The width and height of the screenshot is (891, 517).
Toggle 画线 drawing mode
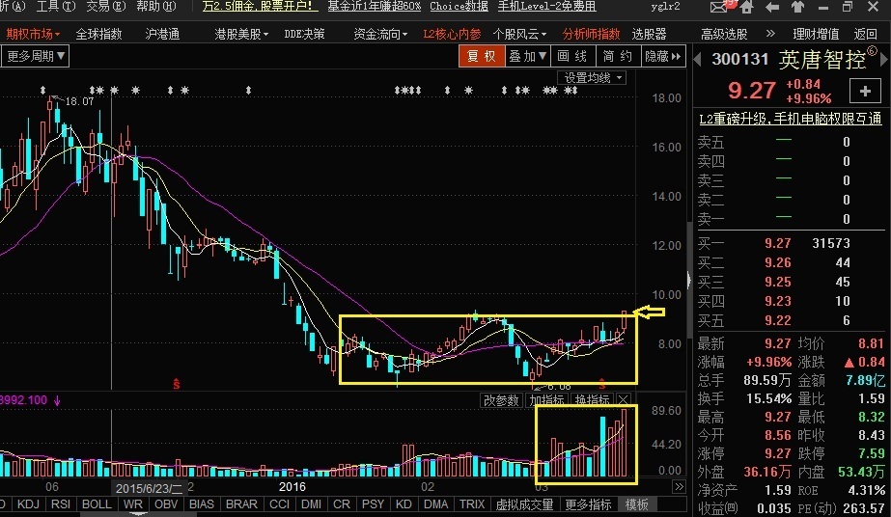point(572,56)
